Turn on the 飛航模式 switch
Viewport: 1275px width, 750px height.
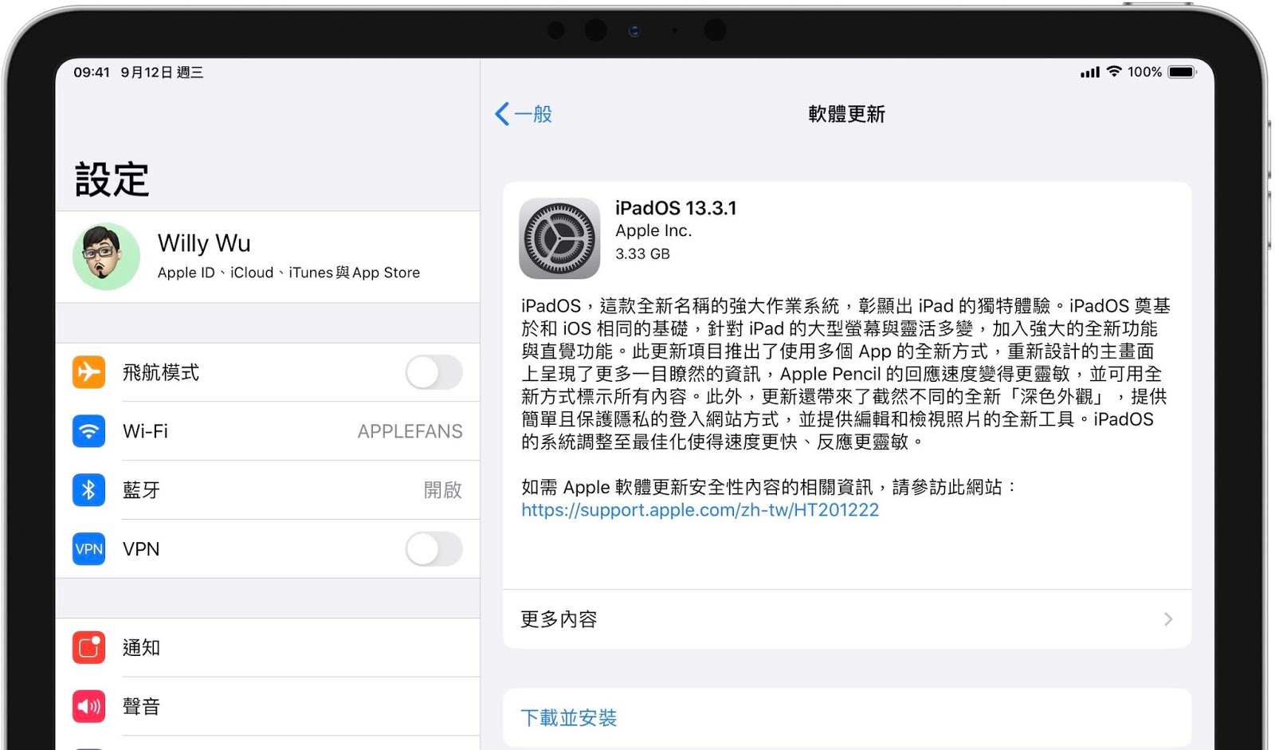(x=434, y=372)
